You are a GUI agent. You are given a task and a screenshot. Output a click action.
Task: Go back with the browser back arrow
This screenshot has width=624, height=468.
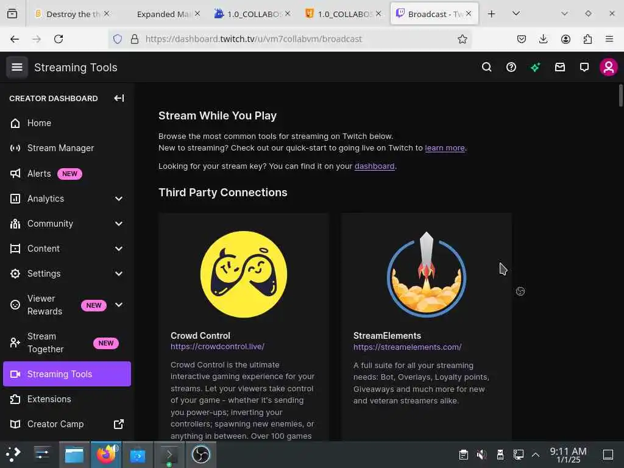(x=15, y=39)
